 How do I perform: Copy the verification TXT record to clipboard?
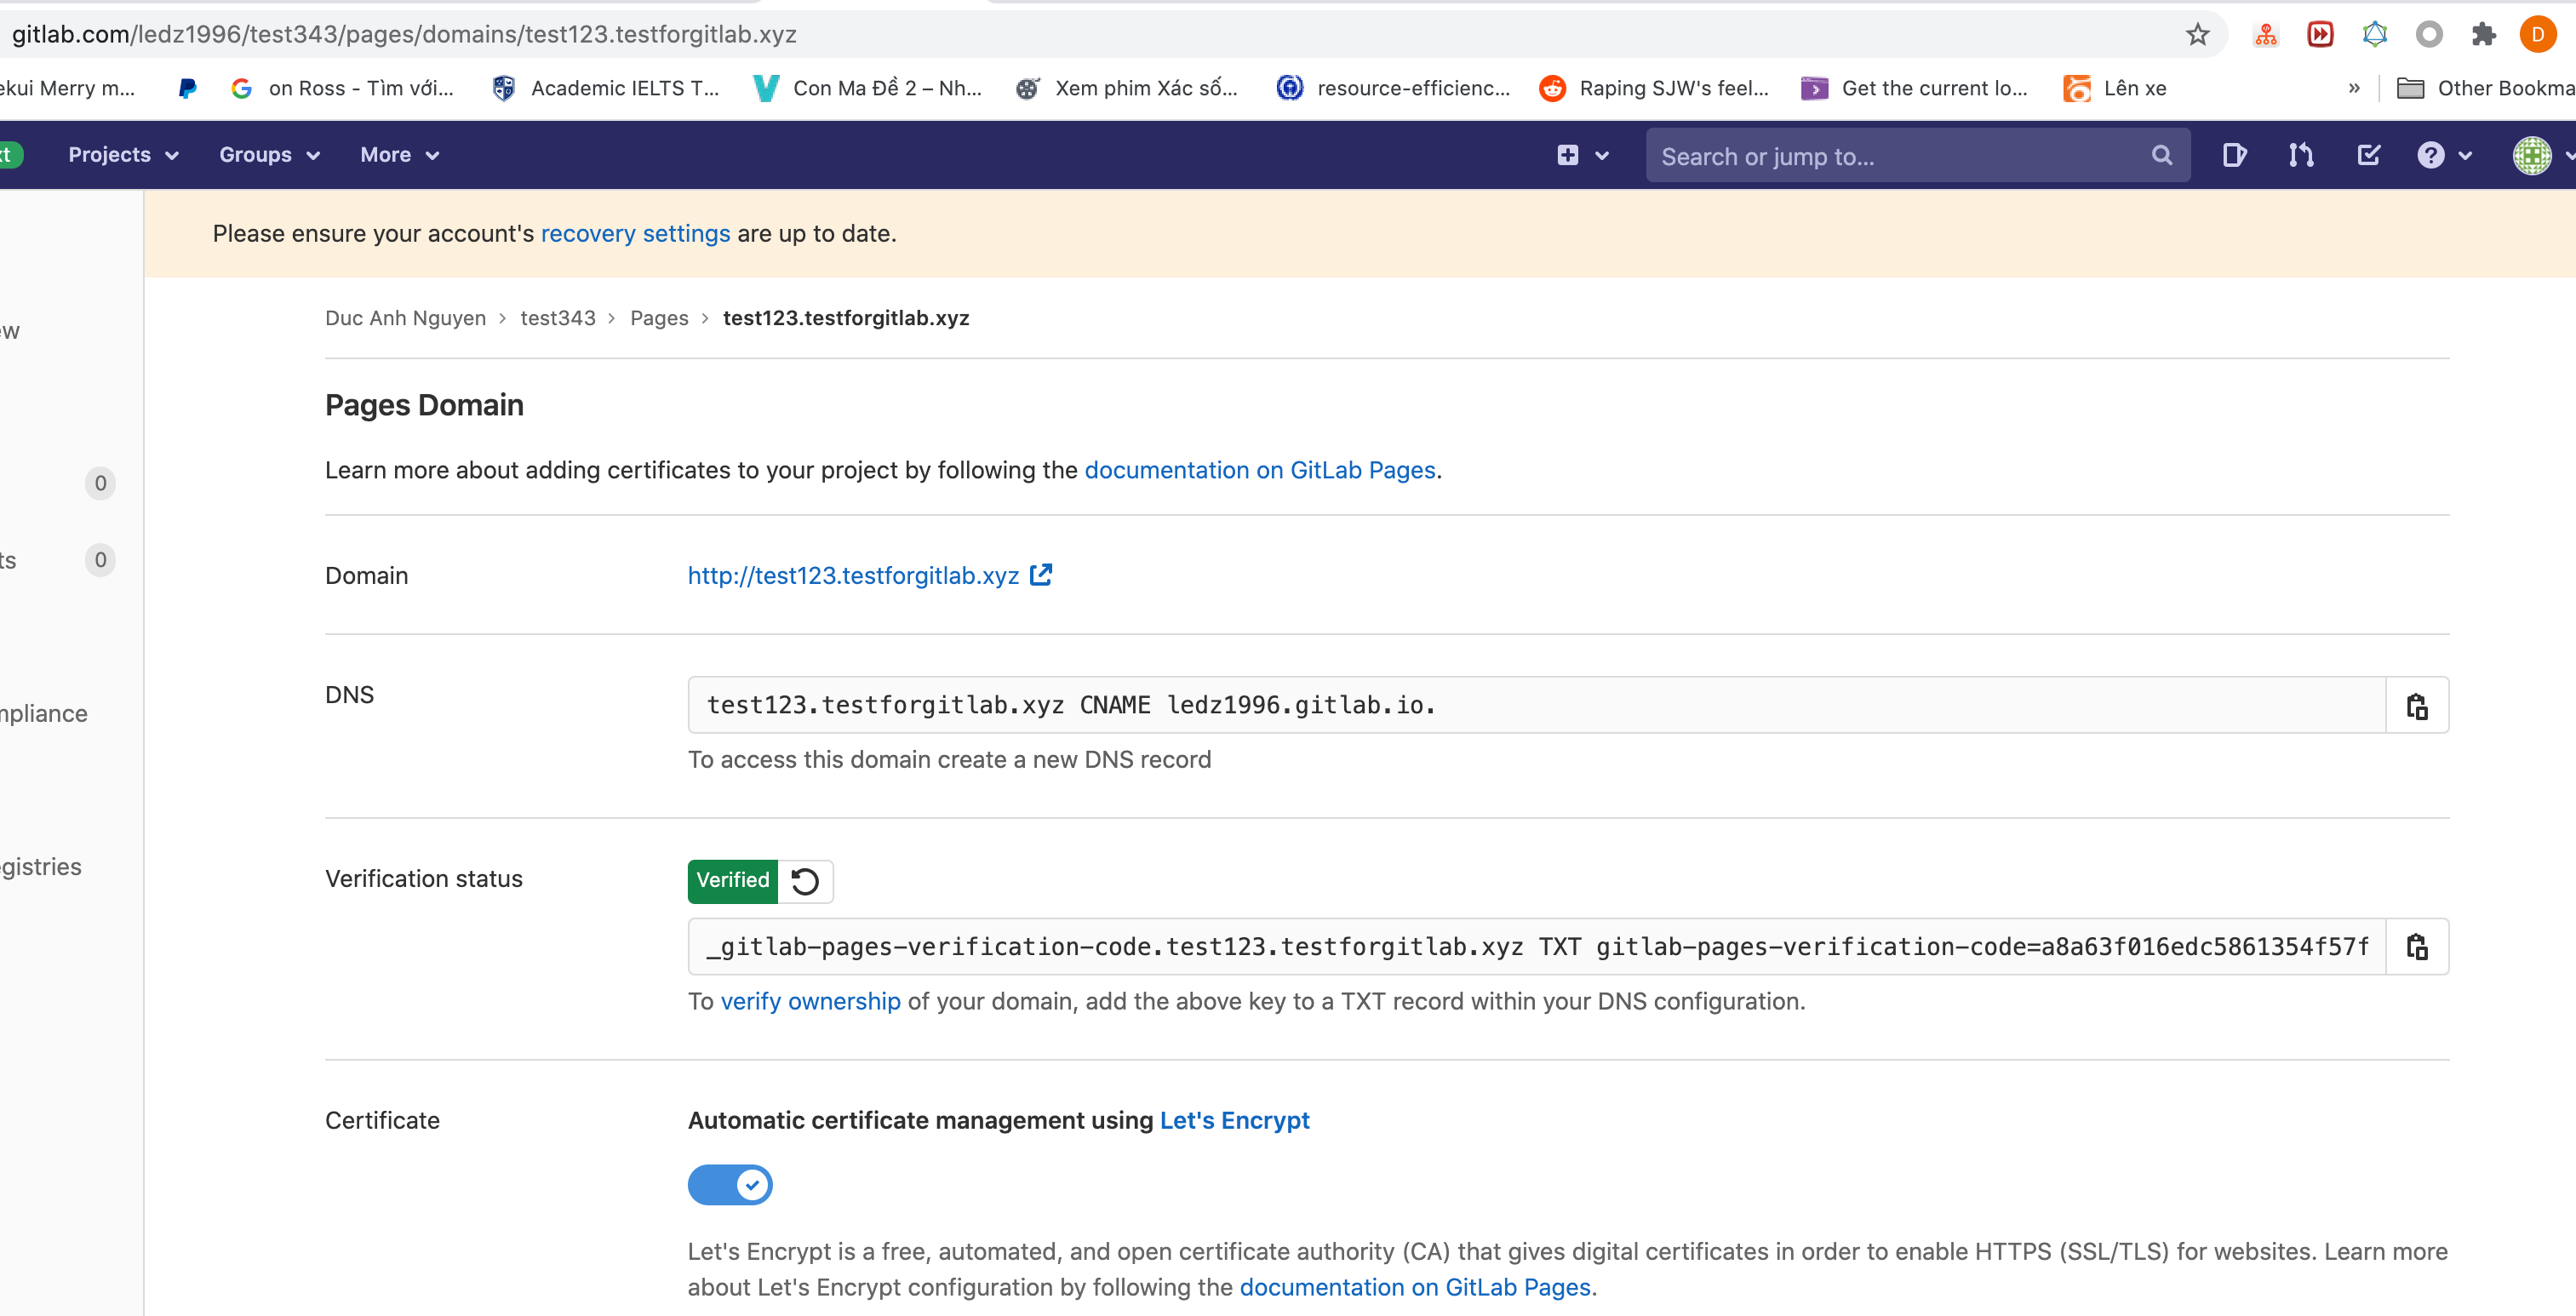point(2416,947)
